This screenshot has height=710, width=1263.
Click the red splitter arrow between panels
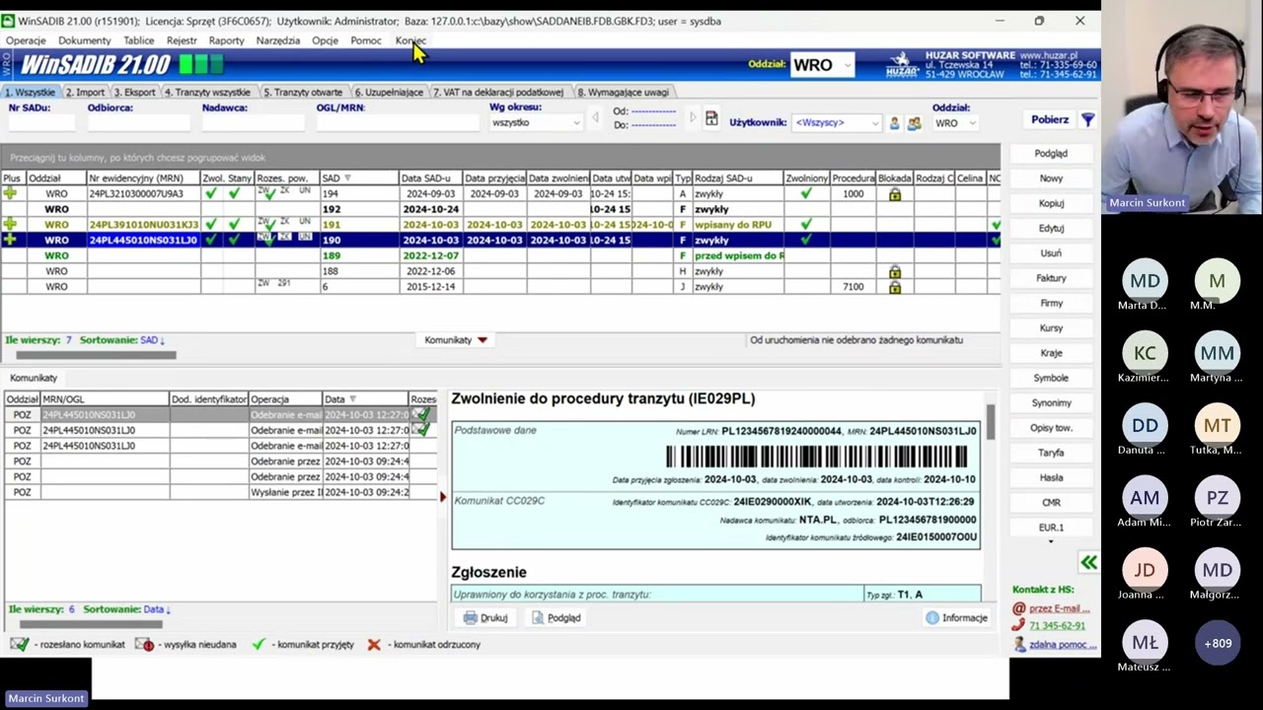click(x=442, y=496)
